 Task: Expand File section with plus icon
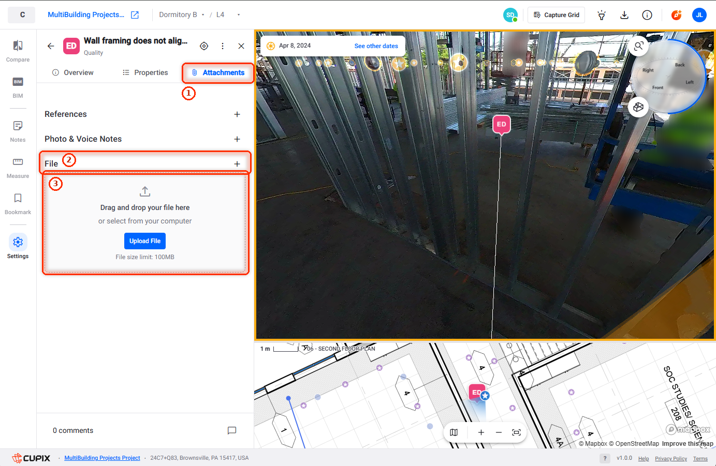[237, 164]
